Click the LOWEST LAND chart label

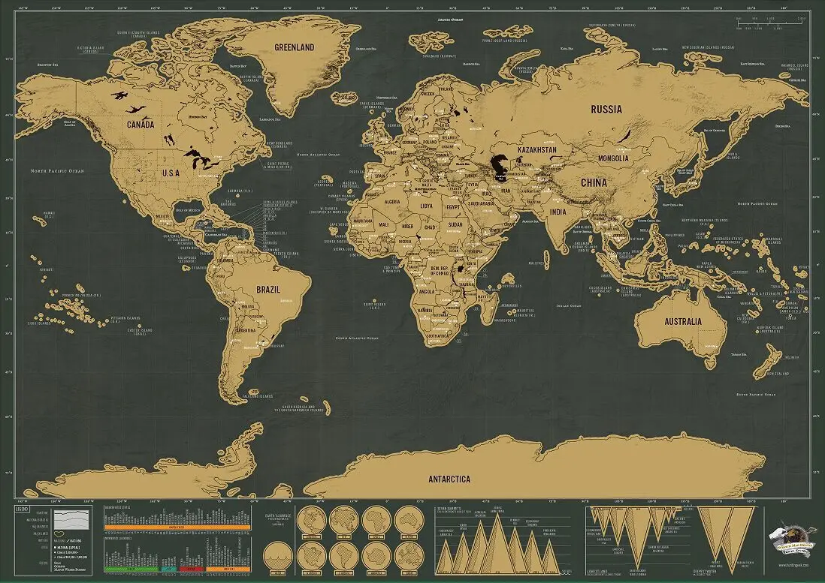597,571
